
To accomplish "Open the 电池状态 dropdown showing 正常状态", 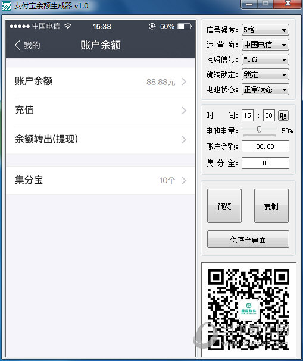I will pos(265,89).
